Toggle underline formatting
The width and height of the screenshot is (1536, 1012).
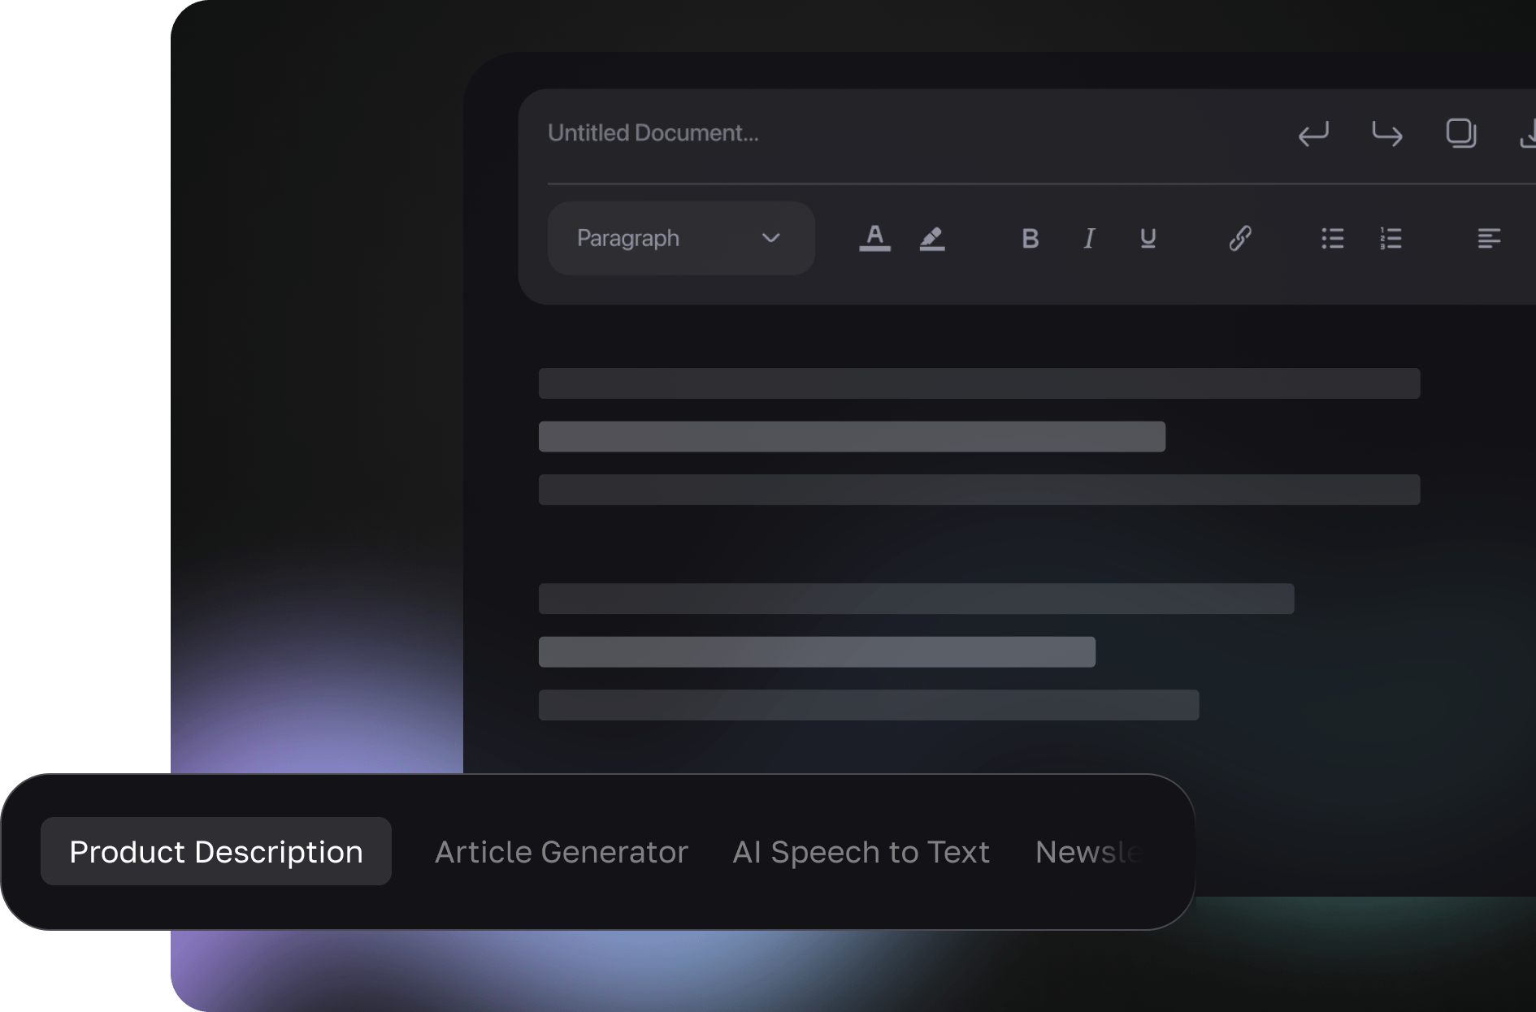point(1147,238)
